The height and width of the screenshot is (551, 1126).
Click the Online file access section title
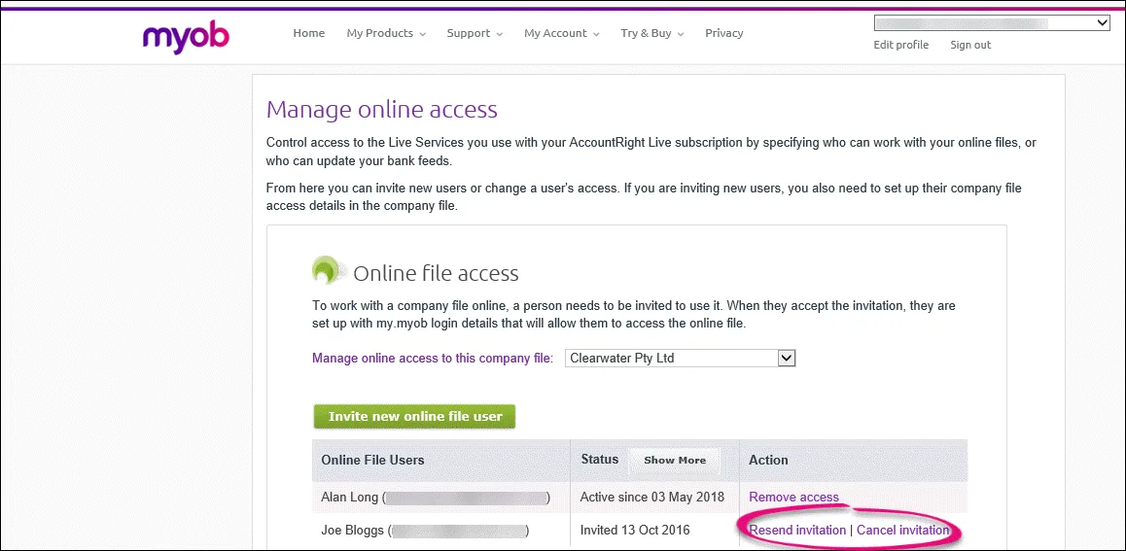point(436,273)
